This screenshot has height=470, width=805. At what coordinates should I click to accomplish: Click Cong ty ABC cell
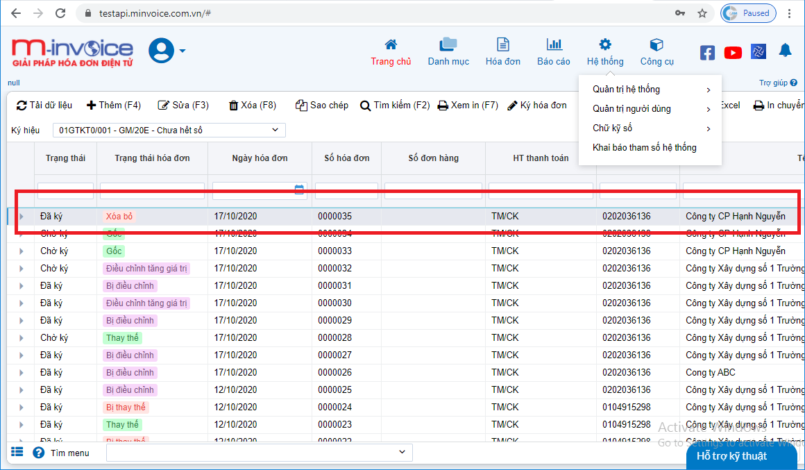pos(711,372)
